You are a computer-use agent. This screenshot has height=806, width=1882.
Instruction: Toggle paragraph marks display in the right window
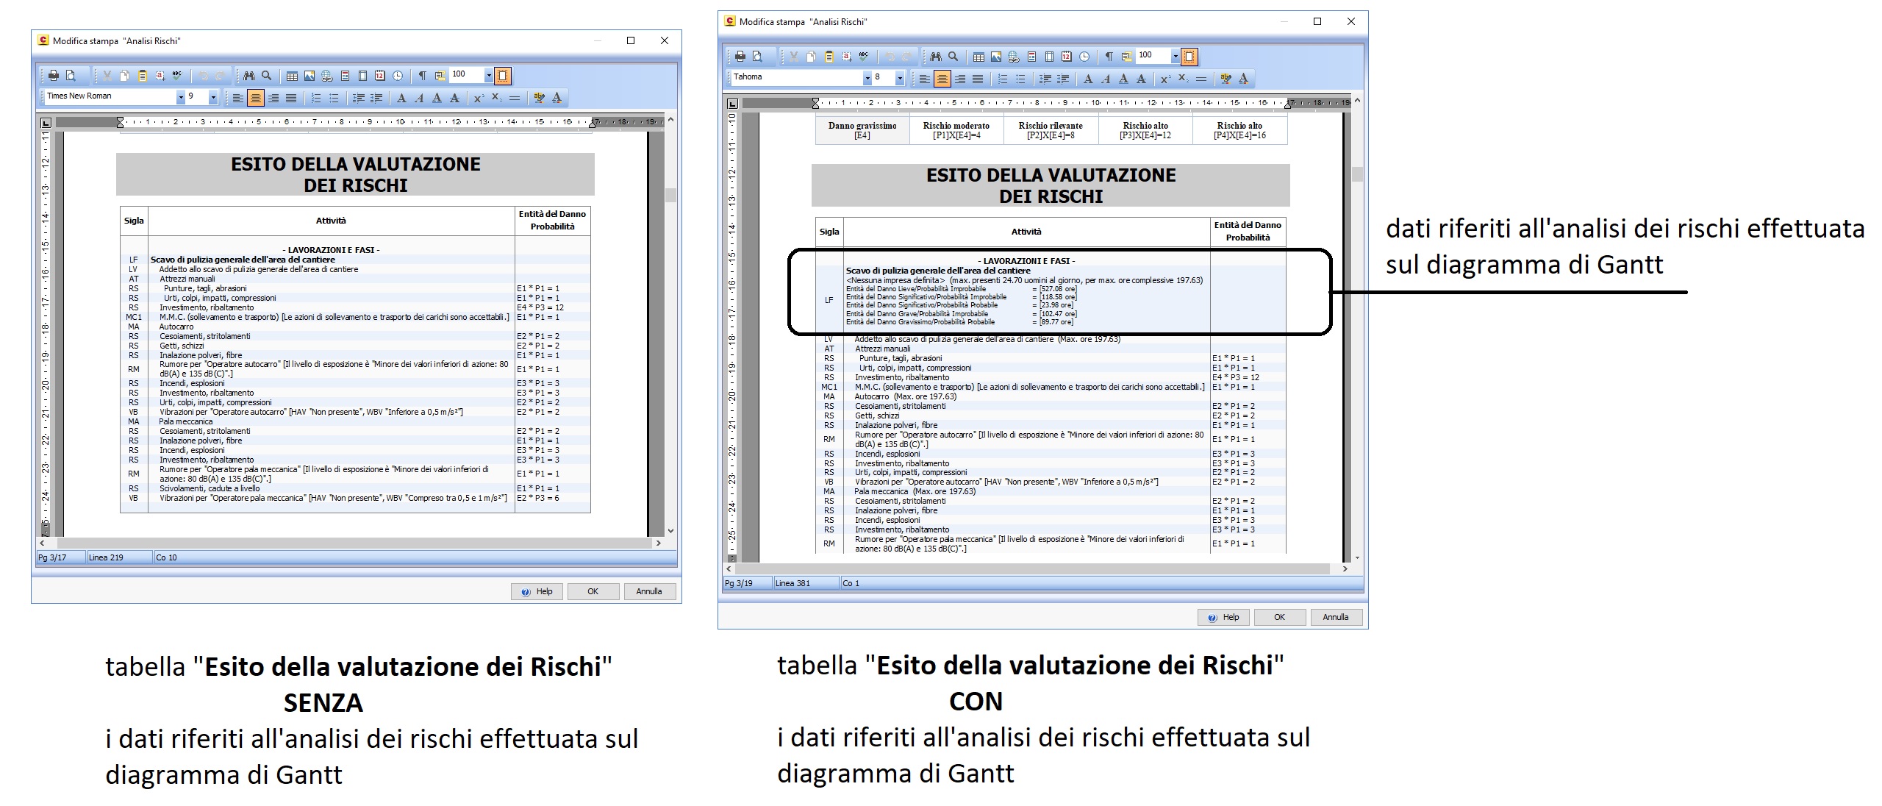[1109, 57]
